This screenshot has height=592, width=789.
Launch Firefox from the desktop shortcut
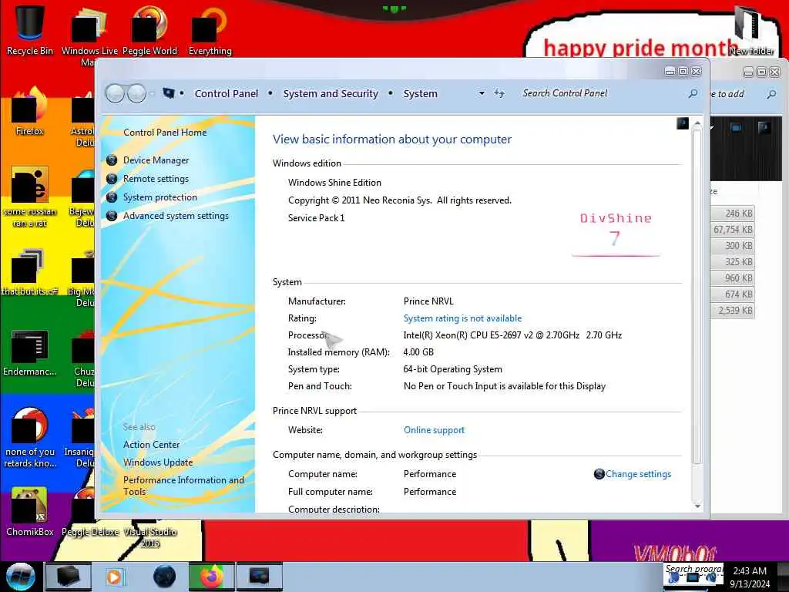[30, 112]
